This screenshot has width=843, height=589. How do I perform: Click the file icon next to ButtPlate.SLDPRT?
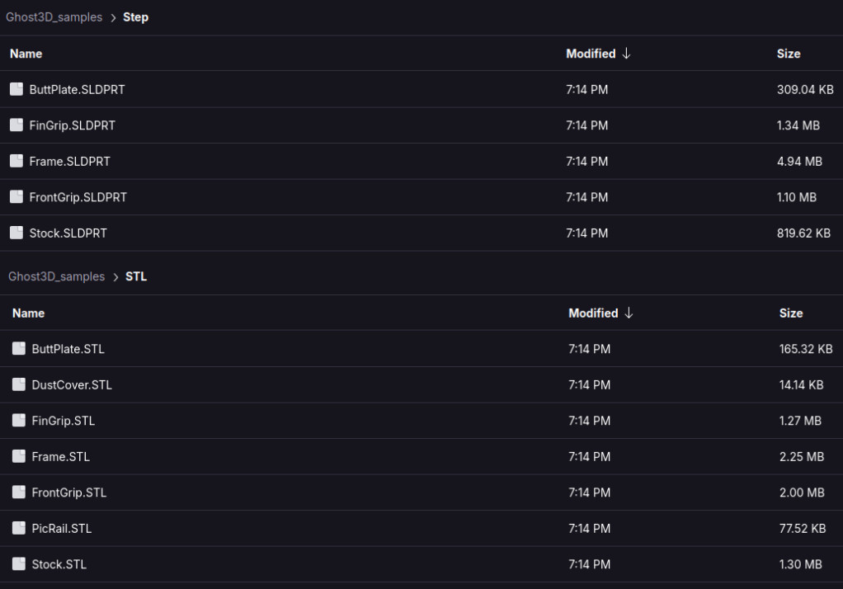point(16,89)
